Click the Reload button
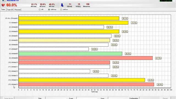The image size is (176, 99). click(165, 98)
